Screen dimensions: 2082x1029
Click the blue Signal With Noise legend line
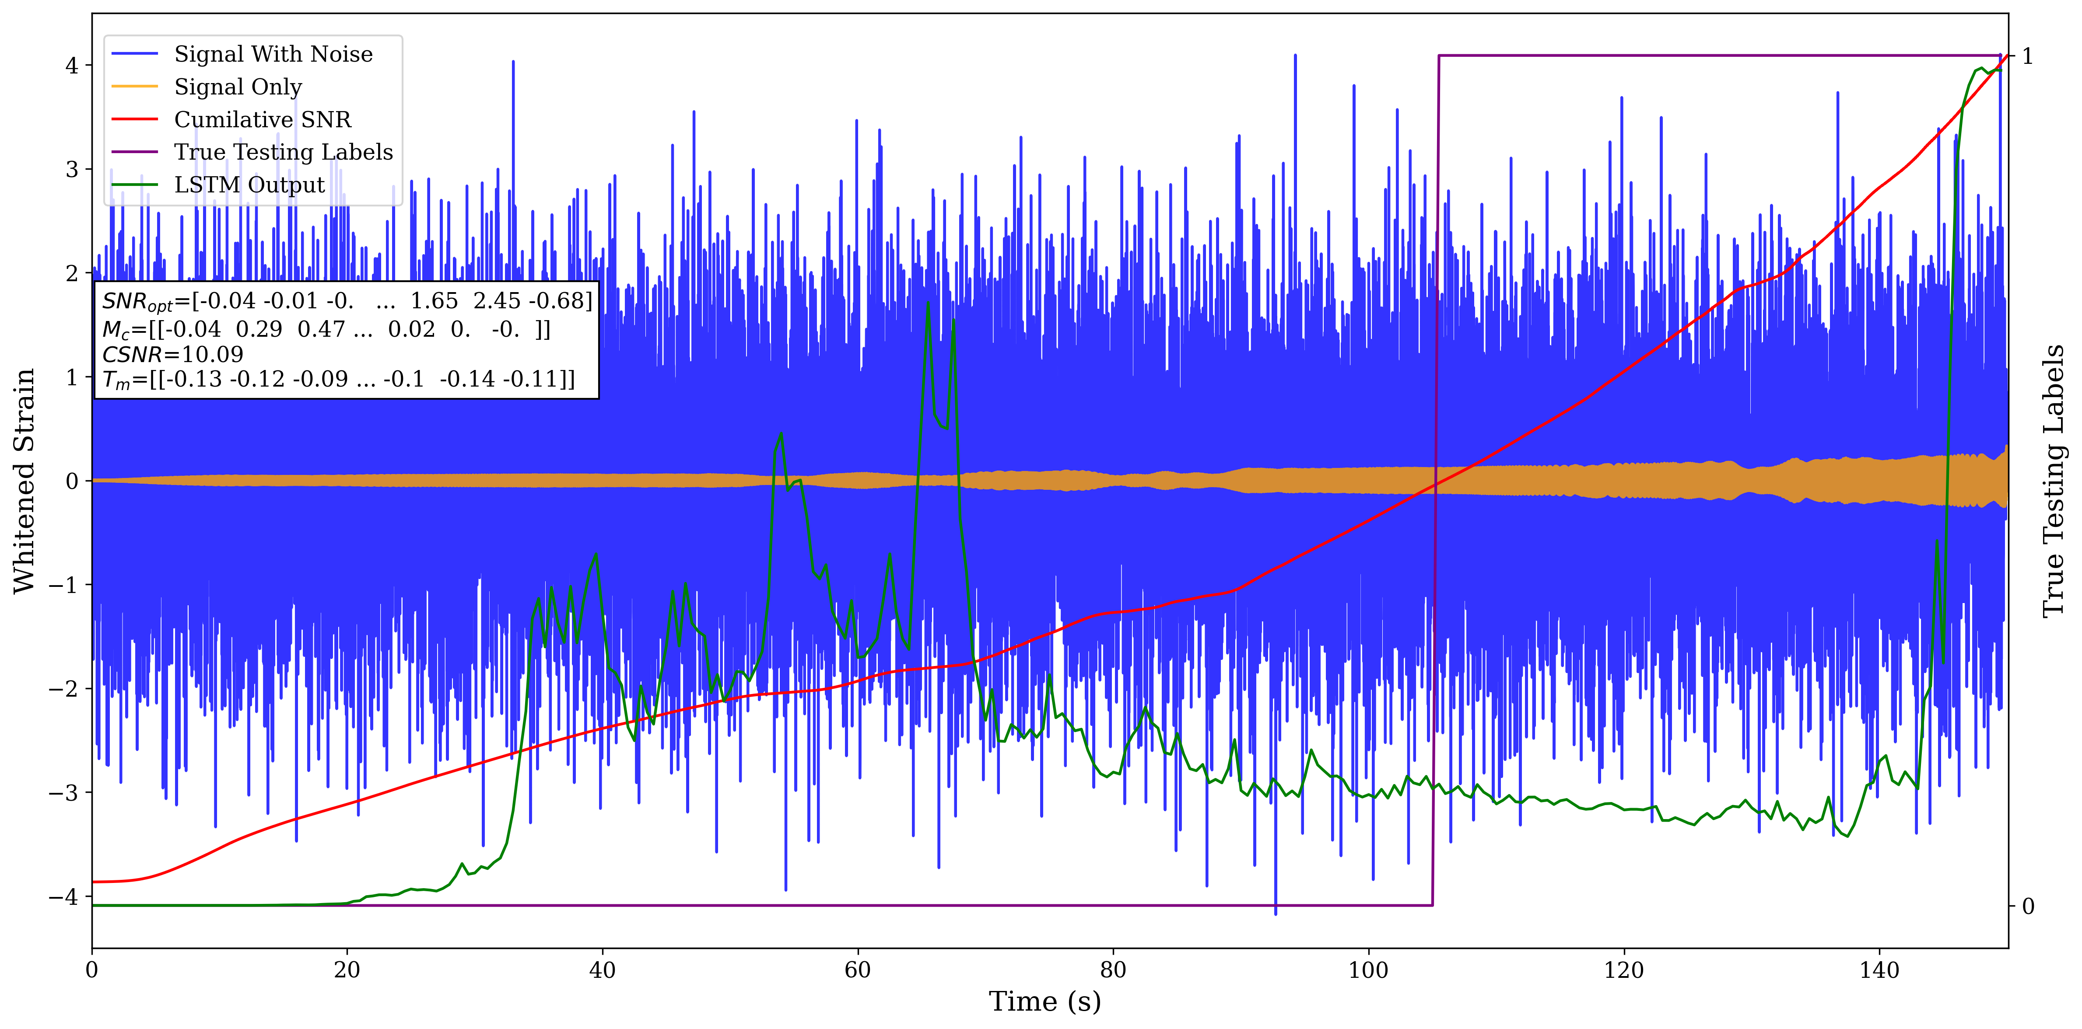click(x=134, y=54)
